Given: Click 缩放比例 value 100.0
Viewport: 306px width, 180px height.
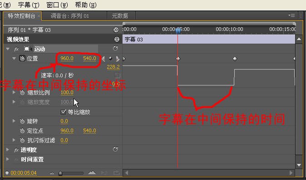Looking at the screenshot, I should 67,92.
